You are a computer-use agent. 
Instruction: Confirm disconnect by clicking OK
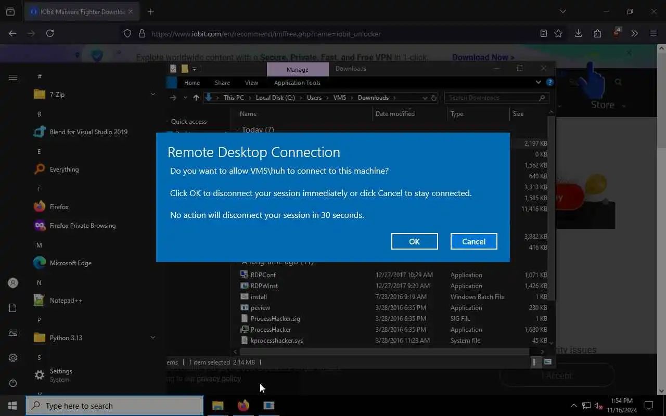pyautogui.click(x=414, y=241)
